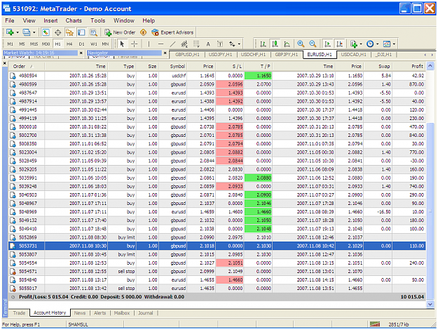Image resolution: width=438 pixels, height=330 pixels.
Task: Sort by the Order column header
Action: [27, 66]
